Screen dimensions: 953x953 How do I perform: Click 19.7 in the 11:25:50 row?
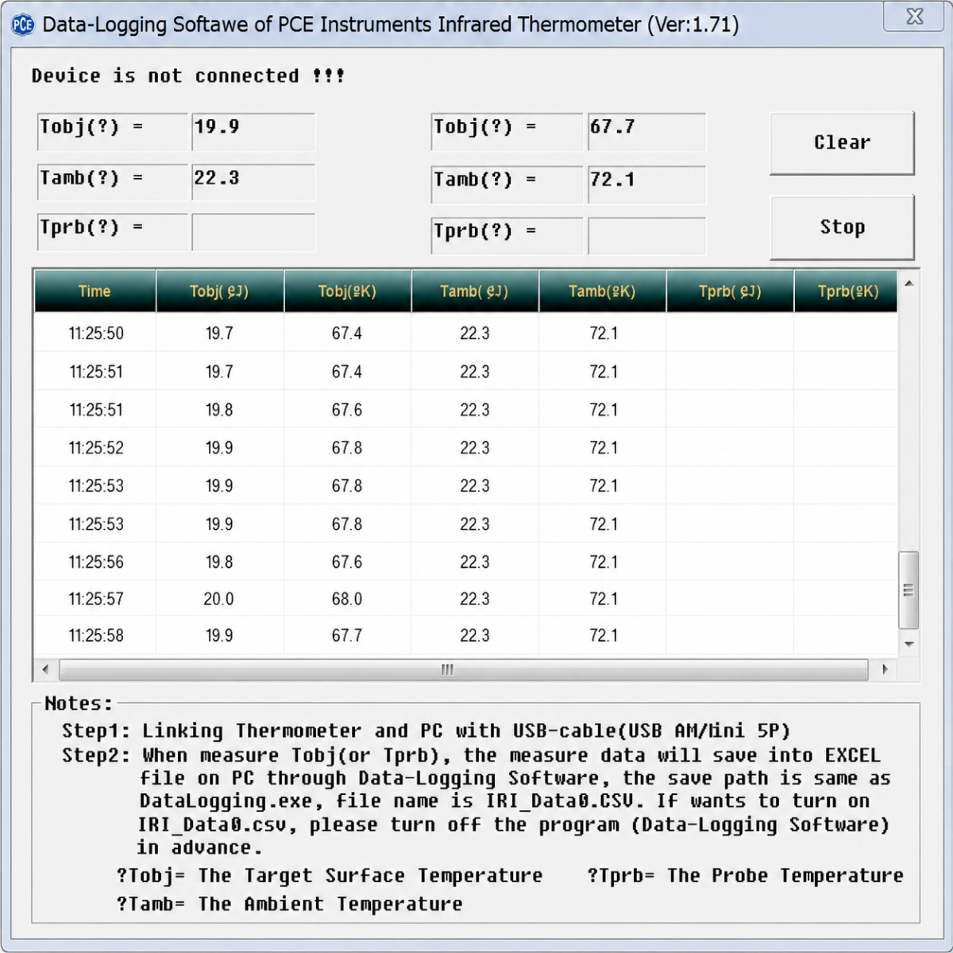point(219,334)
